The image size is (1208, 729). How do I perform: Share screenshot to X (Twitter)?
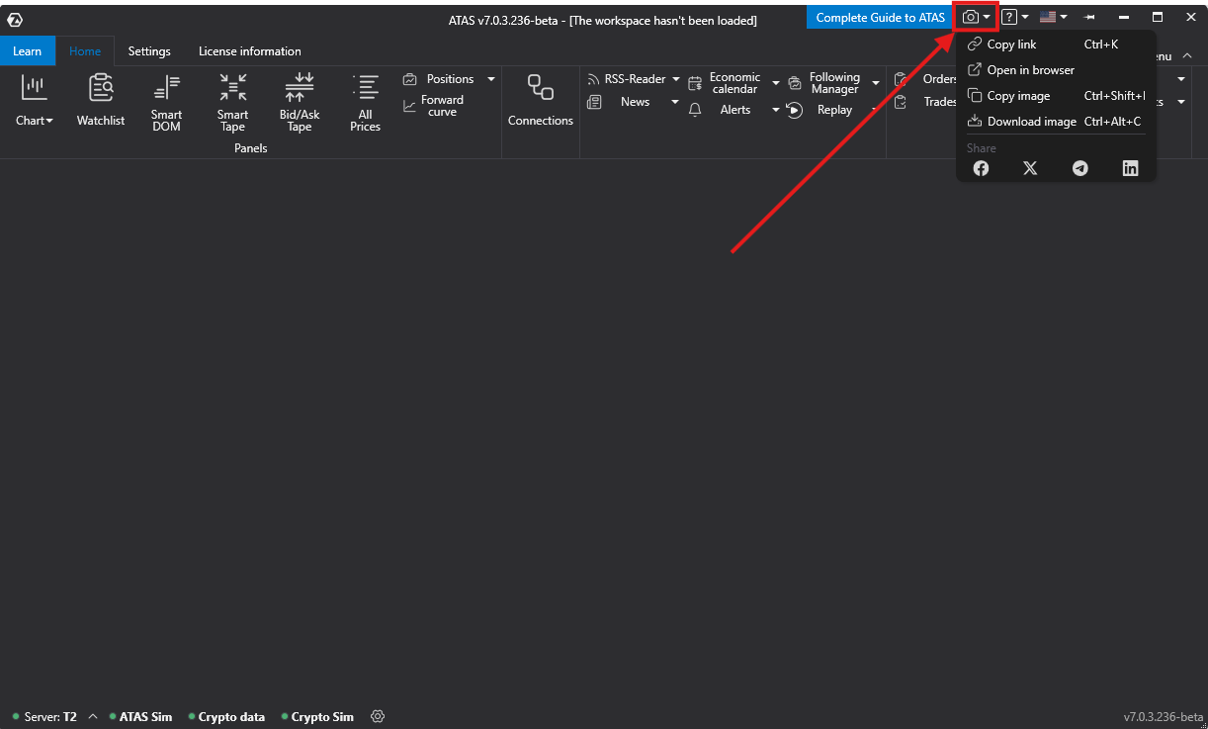click(1030, 168)
